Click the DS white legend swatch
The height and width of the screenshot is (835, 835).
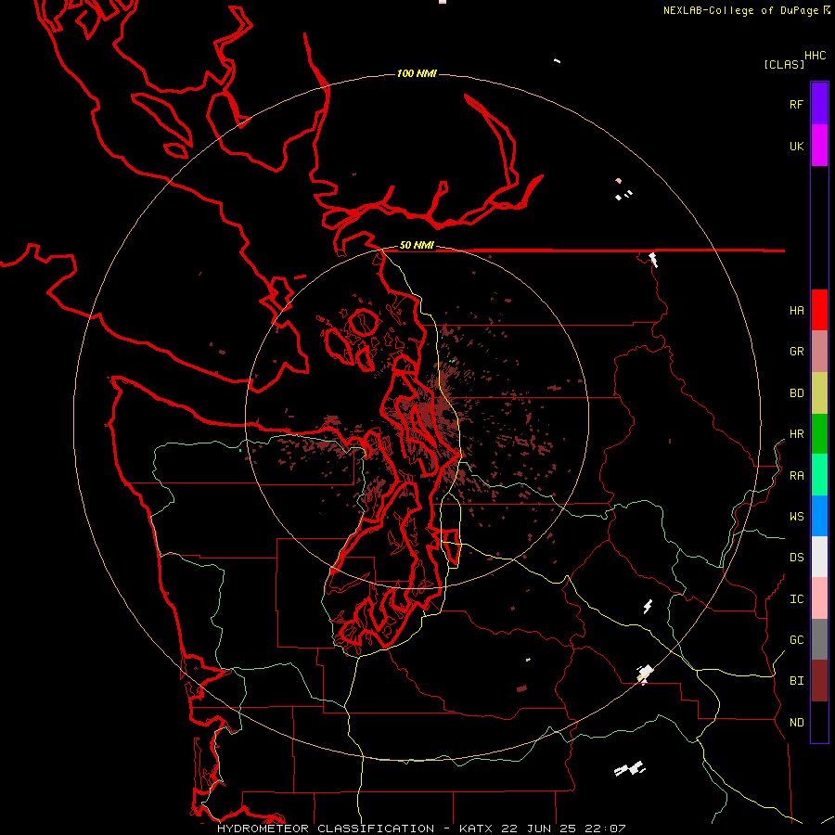(819, 557)
